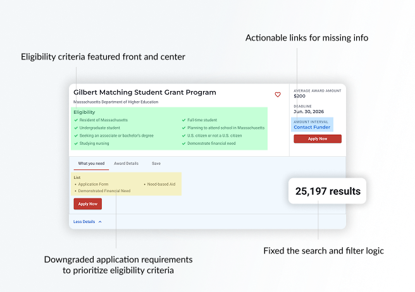This screenshot has width=415, height=292.
Task: Click the checkmark by Planning to attend school in Massachusetts
Action: pos(183,128)
